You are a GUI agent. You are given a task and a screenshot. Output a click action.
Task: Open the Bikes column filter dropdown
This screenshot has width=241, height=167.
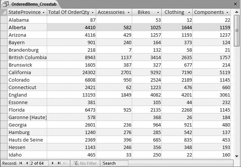(158, 12)
